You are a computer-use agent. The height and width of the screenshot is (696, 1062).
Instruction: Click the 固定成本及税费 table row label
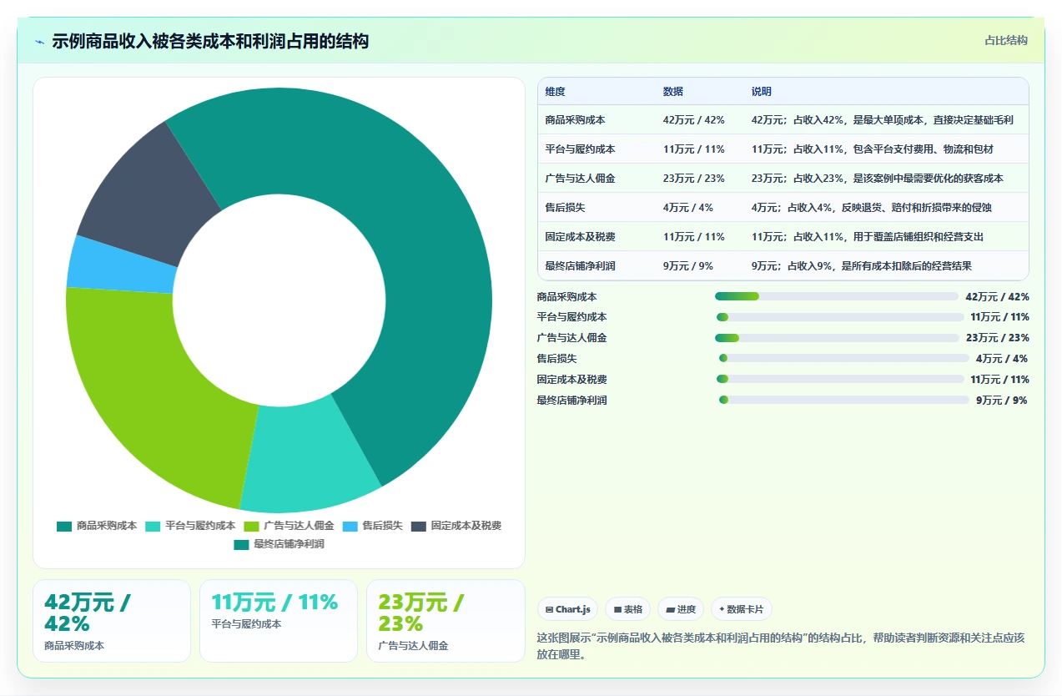(580, 237)
